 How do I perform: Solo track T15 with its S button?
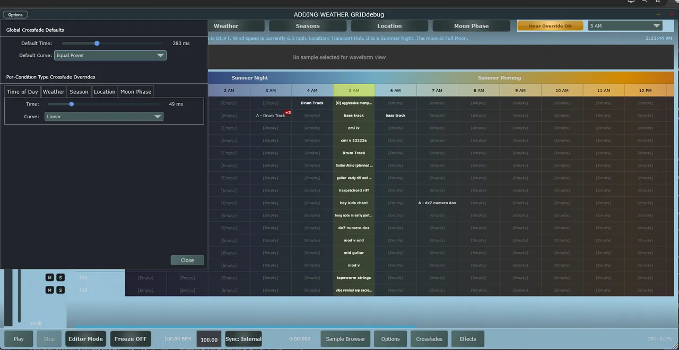(x=60, y=278)
